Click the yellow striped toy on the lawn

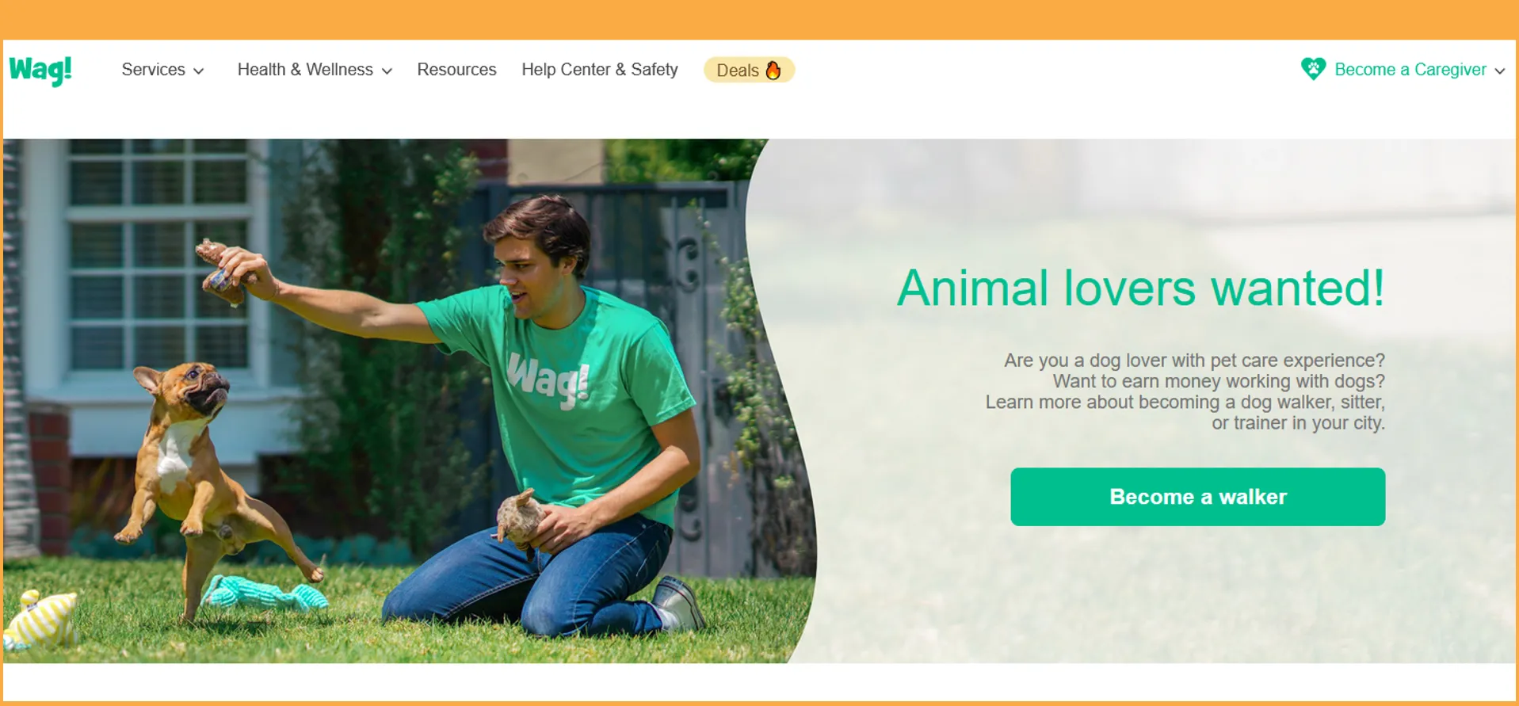pos(40,619)
